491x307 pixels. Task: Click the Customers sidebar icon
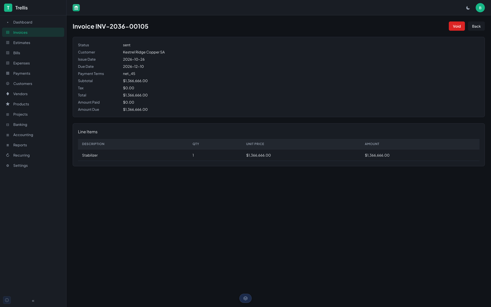point(8,84)
